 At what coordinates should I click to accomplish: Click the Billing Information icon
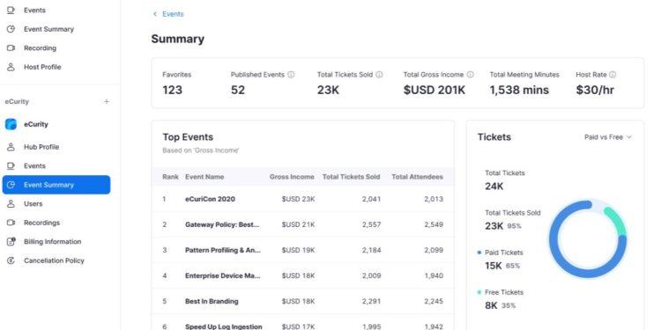click(11, 242)
